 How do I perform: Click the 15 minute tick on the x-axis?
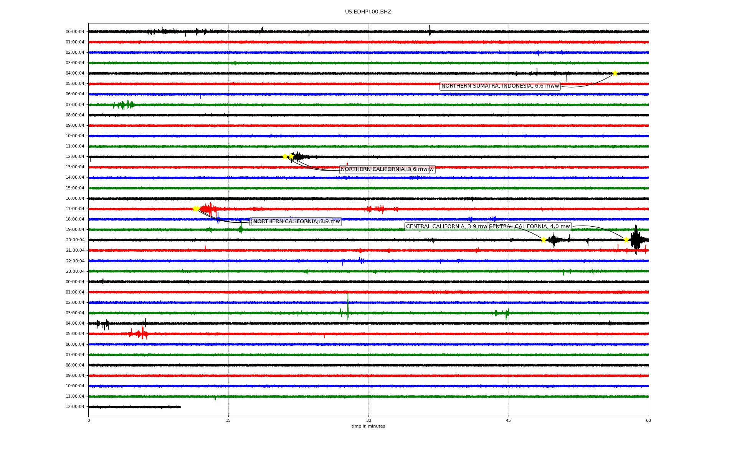tap(228, 420)
